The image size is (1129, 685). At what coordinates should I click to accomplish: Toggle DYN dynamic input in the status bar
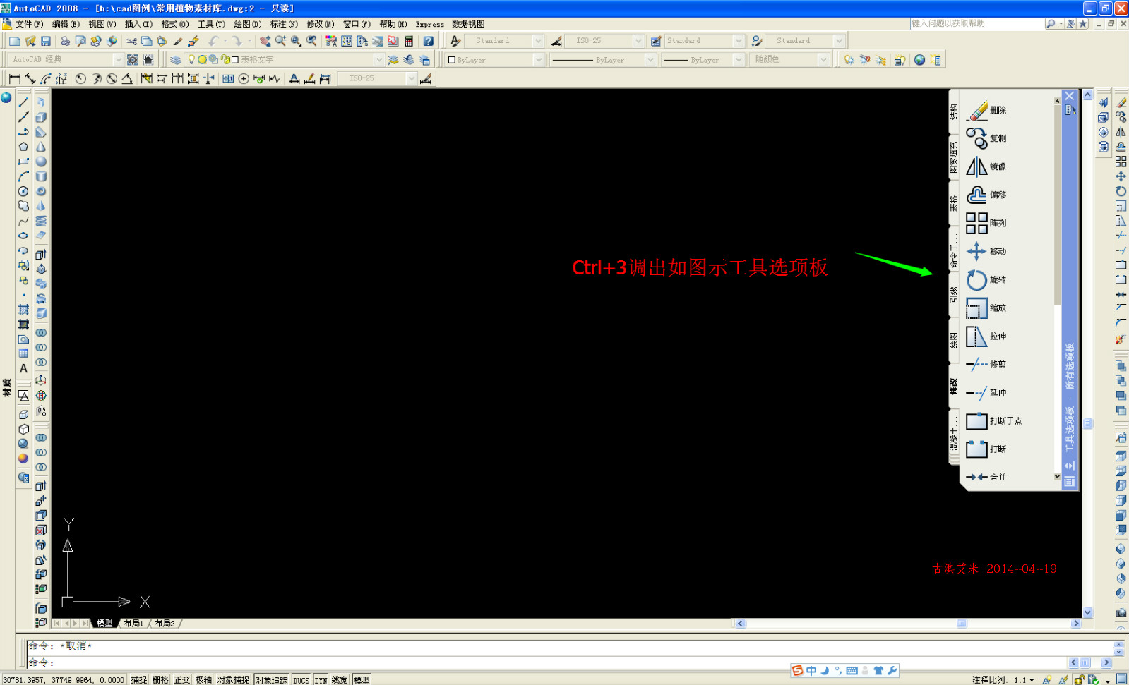(321, 680)
